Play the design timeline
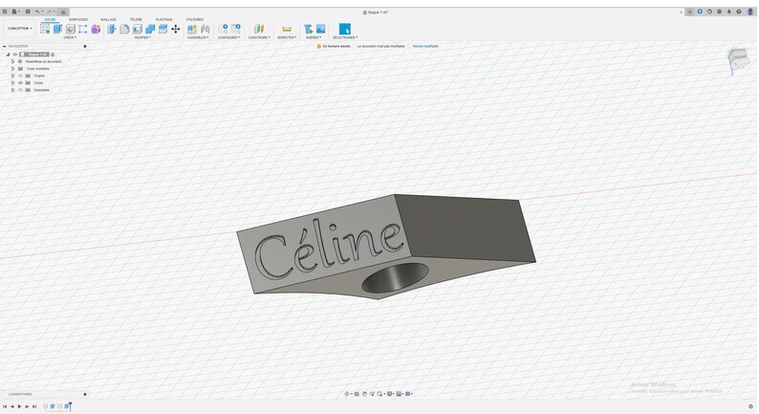Screen dimensions: 759x414 (x=19, y=406)
